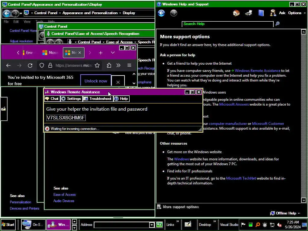
Task: Open Ease of Access see-also link
Action: coord(64,195)
